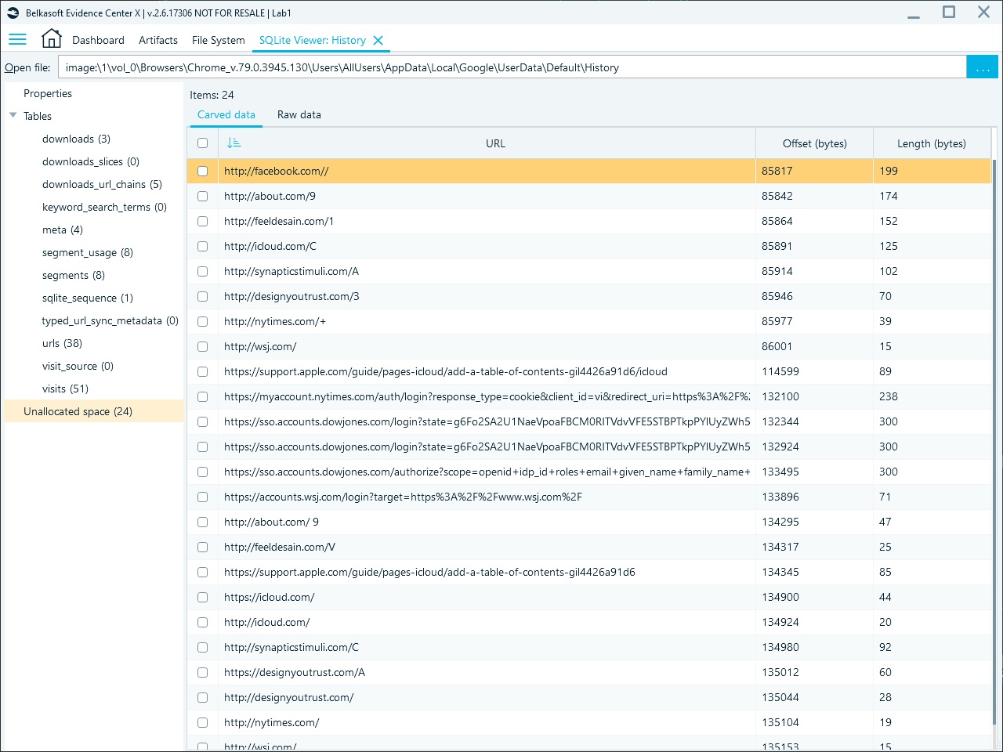Select the downloads (3) table
Screen dimensions: 1003x752
pos(76,139)
